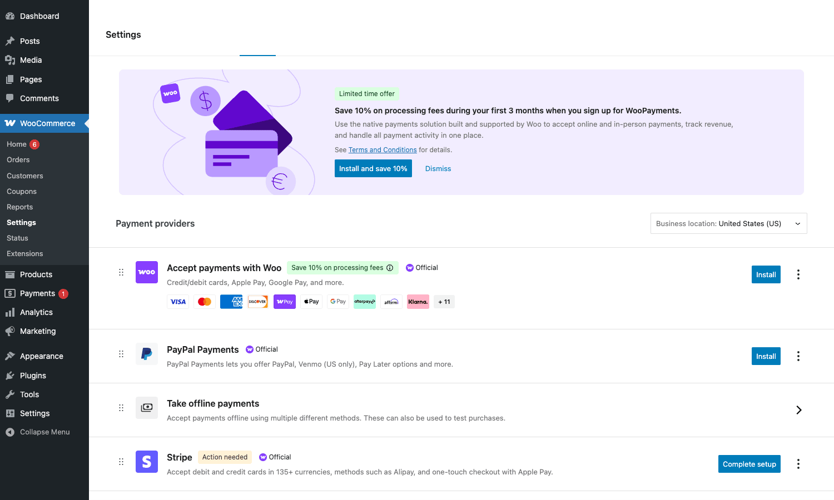Click the offline payments cash icon

pyautogui.click(x=147, y=408)
